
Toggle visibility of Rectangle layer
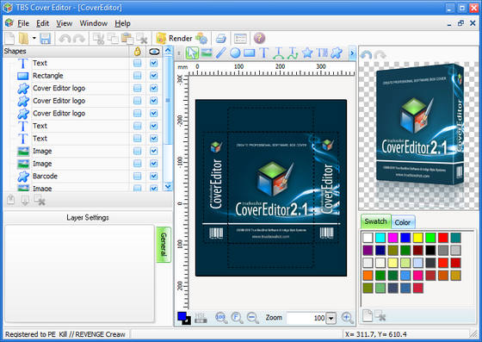(154, 76)
